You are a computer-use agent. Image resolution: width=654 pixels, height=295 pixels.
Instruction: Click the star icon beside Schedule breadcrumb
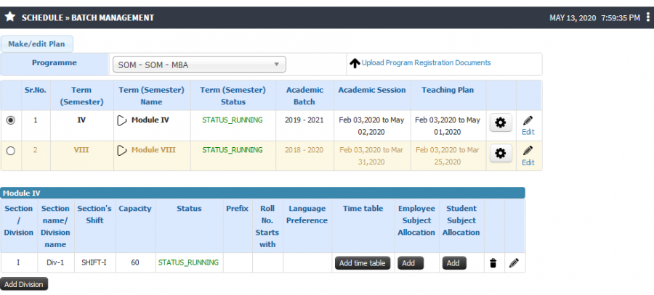[x=10, y=17]
